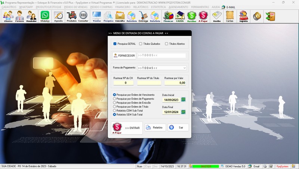Click the Clientes toolbar icon
This screenshot has height=169, width=299.
click(8, 16)
